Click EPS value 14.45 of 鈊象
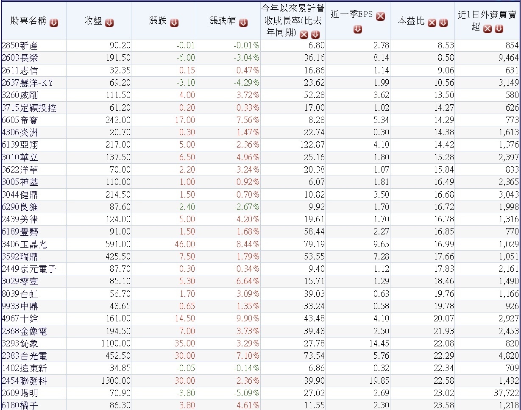Image resolution: width=521 pixels, height=410 pixels. (379, 344)
